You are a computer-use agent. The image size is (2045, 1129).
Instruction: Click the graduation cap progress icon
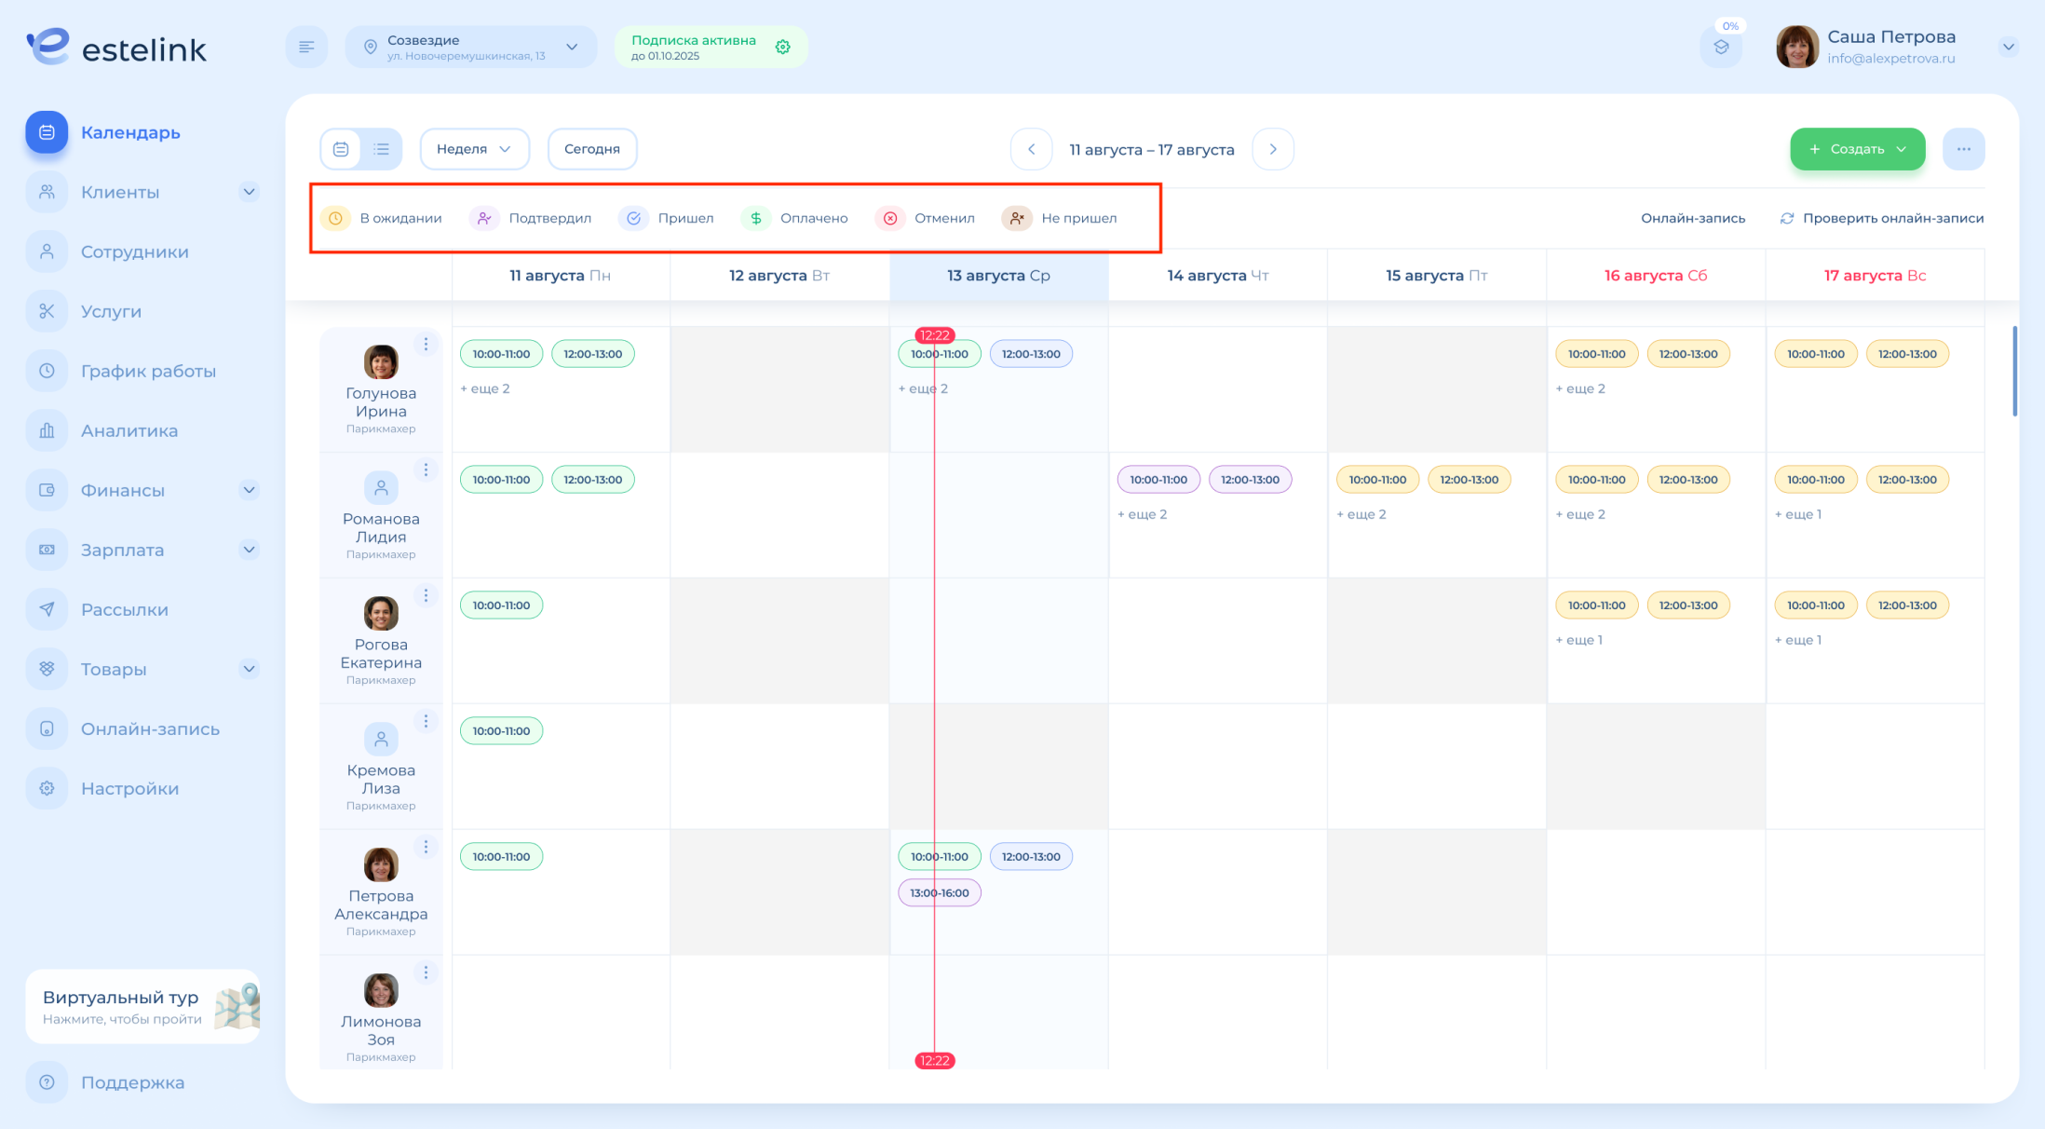tap(1721, 47)
